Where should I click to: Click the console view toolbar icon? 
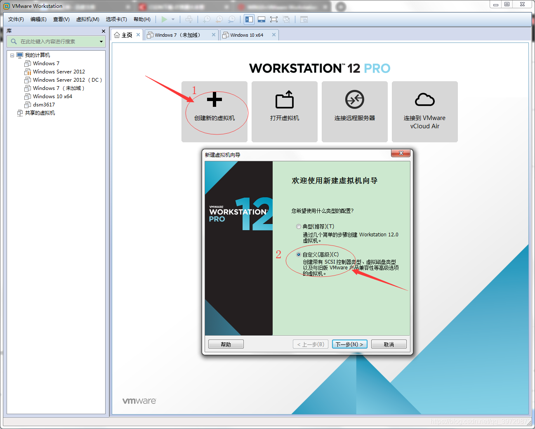pyautogui.click(x=304, y=19)
